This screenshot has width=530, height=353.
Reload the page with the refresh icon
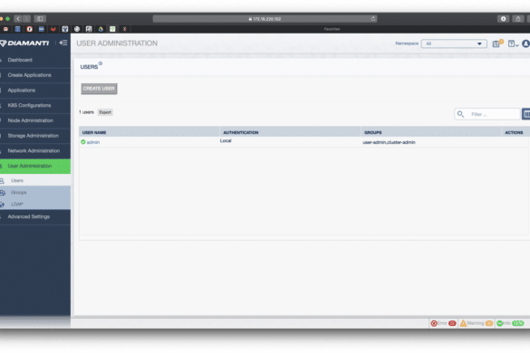click(x=373, y=19)
